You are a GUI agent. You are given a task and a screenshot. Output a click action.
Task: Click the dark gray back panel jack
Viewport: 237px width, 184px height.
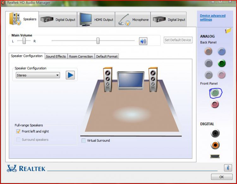pyautogui.click(x=209, y=63)
